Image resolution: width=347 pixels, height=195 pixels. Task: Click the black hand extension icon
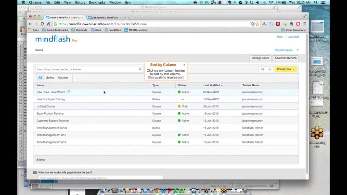291,24
